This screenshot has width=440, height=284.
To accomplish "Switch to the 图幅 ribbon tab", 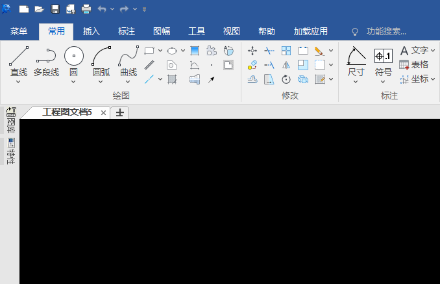I will [162, 31].
